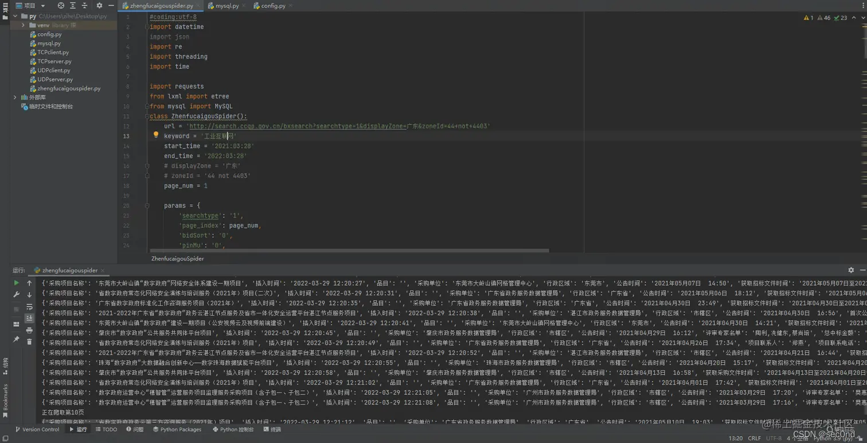The image size is (867, 443).
Task: Toggle scroll to end in run console
Action: pos(29,318)
